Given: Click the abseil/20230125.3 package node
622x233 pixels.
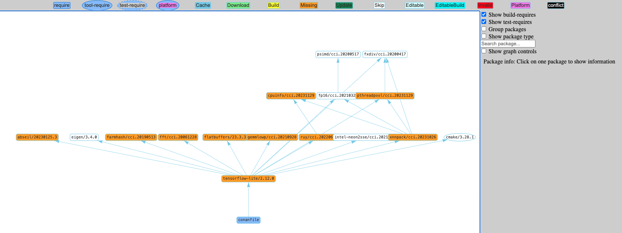Looking at the screenshot, I should click(x=37, y=137).
